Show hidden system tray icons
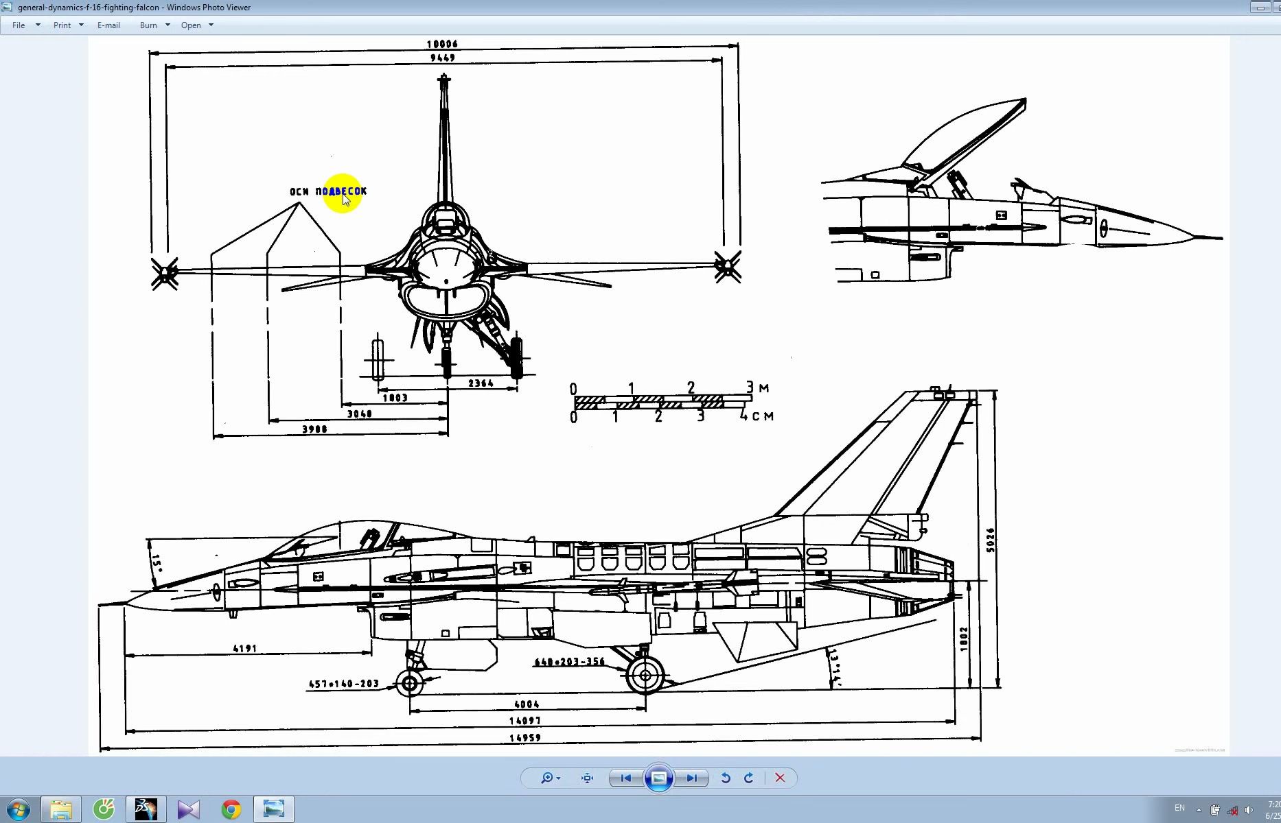The image size is (1281, 823). point(1199,809)
